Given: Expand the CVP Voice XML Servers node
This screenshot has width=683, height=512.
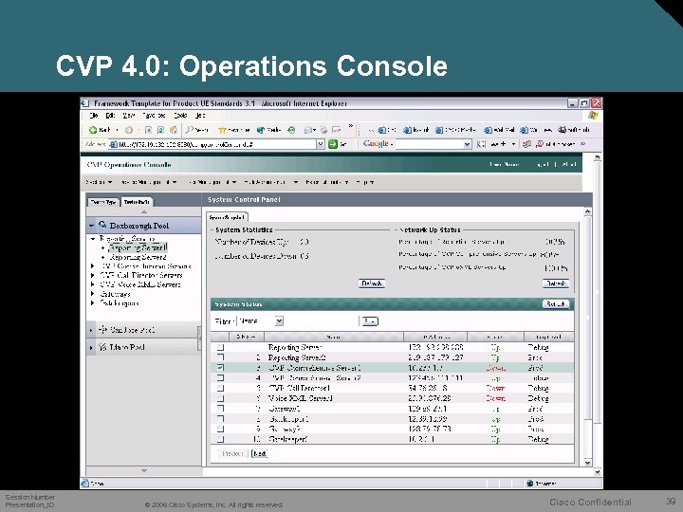Looking at the screenshot, I should pos(93,284).
